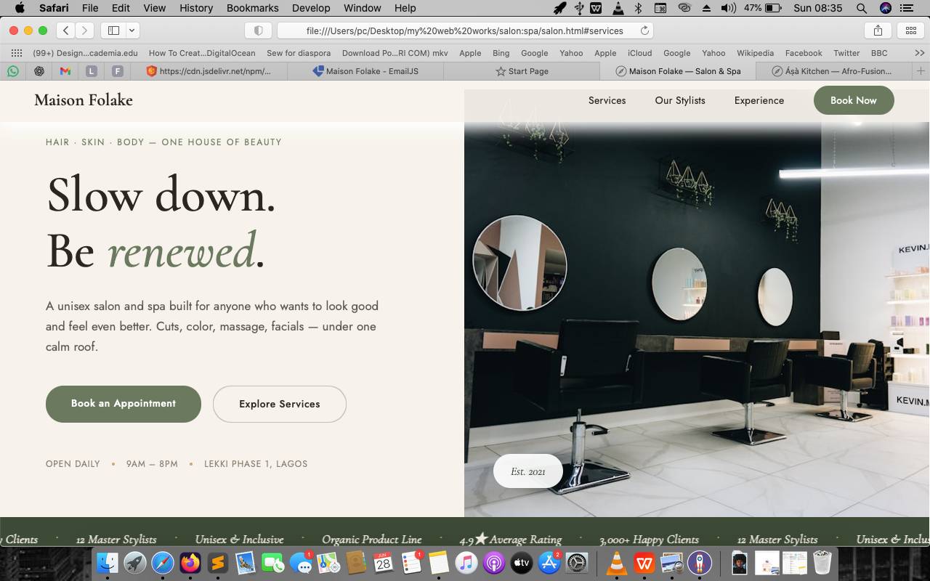Open Finder from the Dock
The width and height of the screenshot is (930, 581).
[x=108, y=562]
